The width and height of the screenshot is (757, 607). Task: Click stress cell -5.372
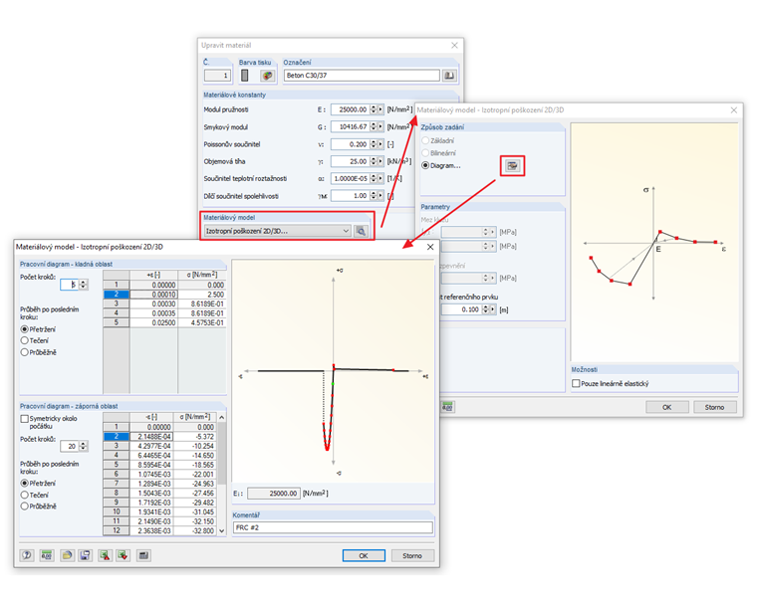click(194, 436)
